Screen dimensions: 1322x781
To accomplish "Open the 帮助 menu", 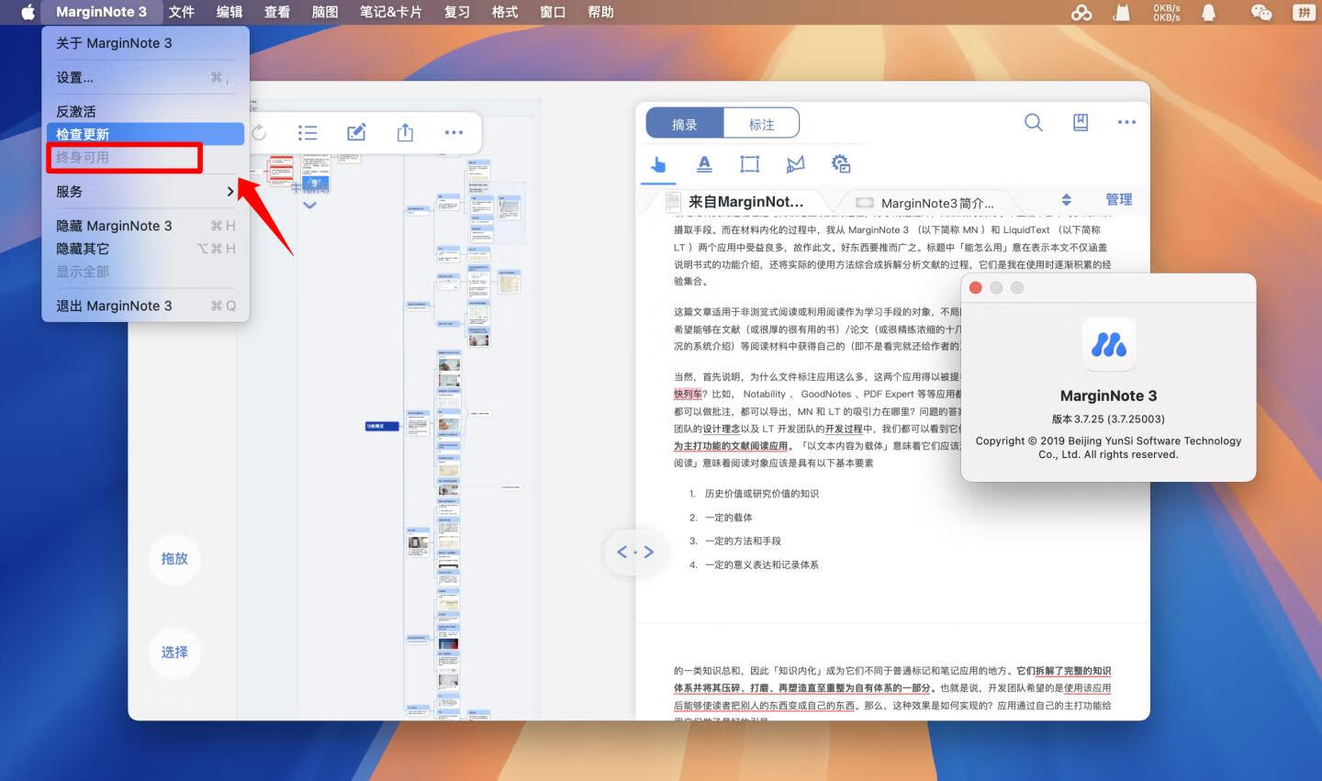I will pos(600,12).
